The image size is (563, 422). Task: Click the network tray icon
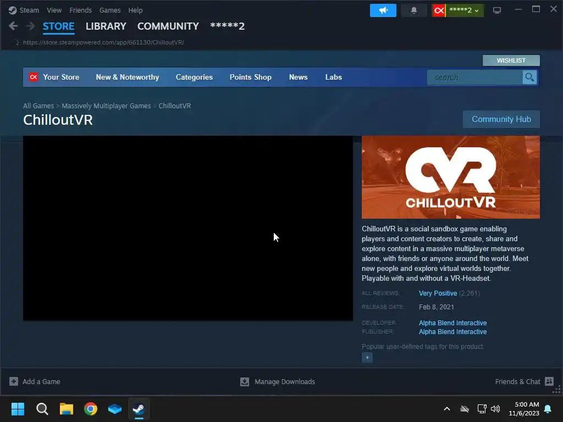pyautogui.click(x=482, y=409)
